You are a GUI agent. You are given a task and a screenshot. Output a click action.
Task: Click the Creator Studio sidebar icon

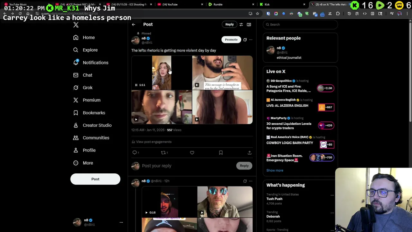coord(76,125)
